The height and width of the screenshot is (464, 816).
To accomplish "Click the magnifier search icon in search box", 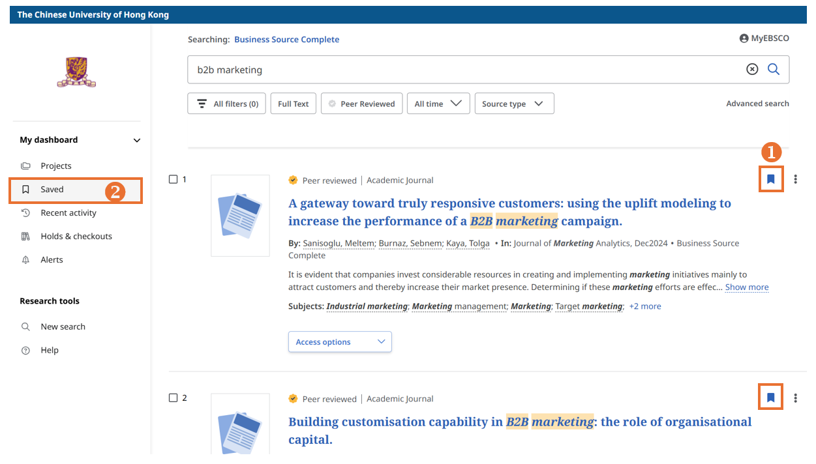I will point(774,69).
